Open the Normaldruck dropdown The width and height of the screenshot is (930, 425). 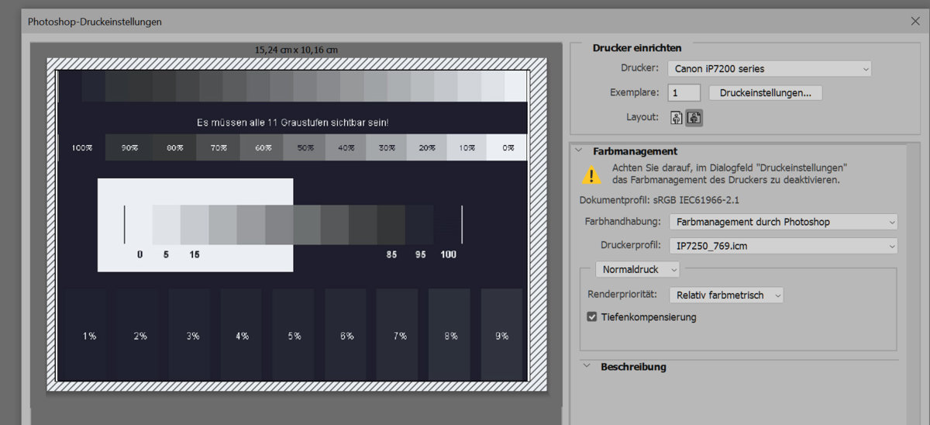coord(637,269)
